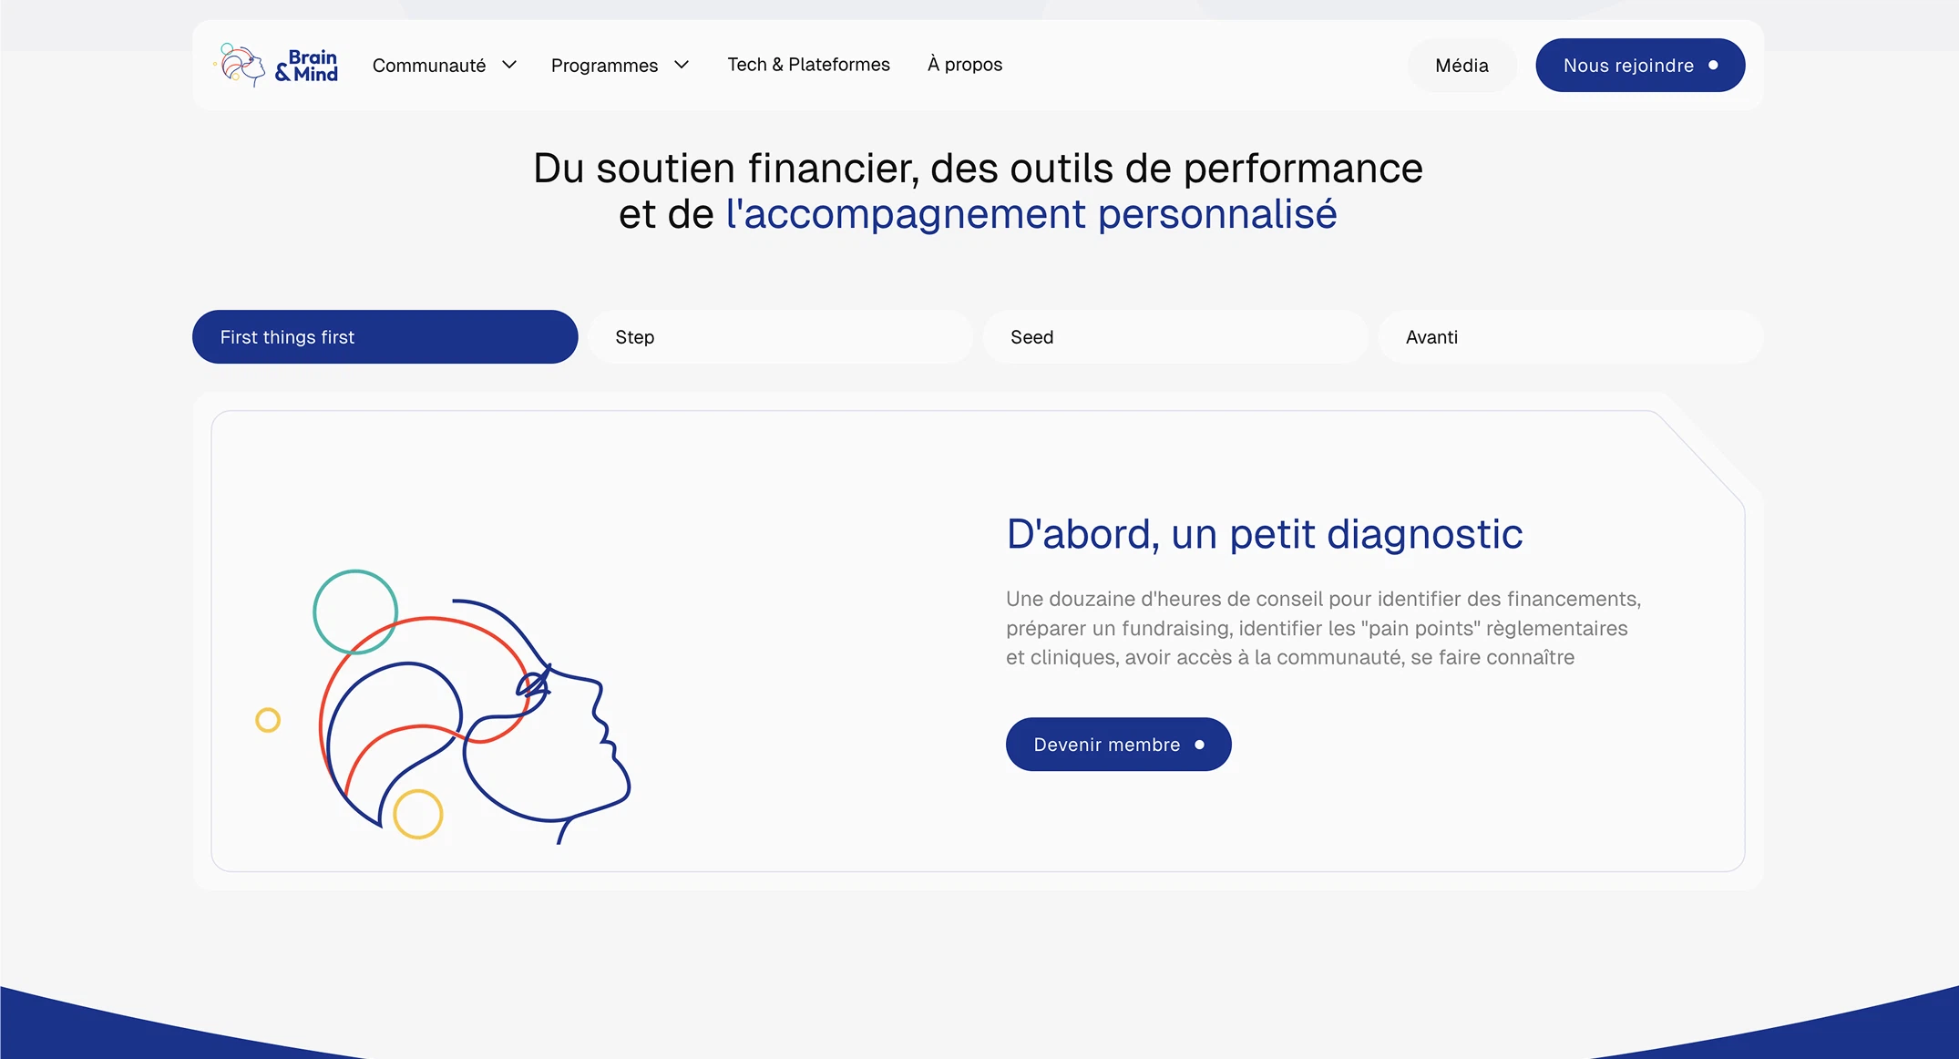Switch to the Step tab

coord(780,337)
